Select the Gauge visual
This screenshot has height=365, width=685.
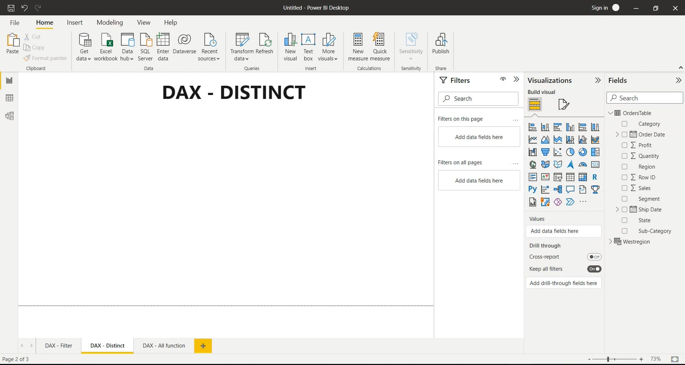click(583, 164)
